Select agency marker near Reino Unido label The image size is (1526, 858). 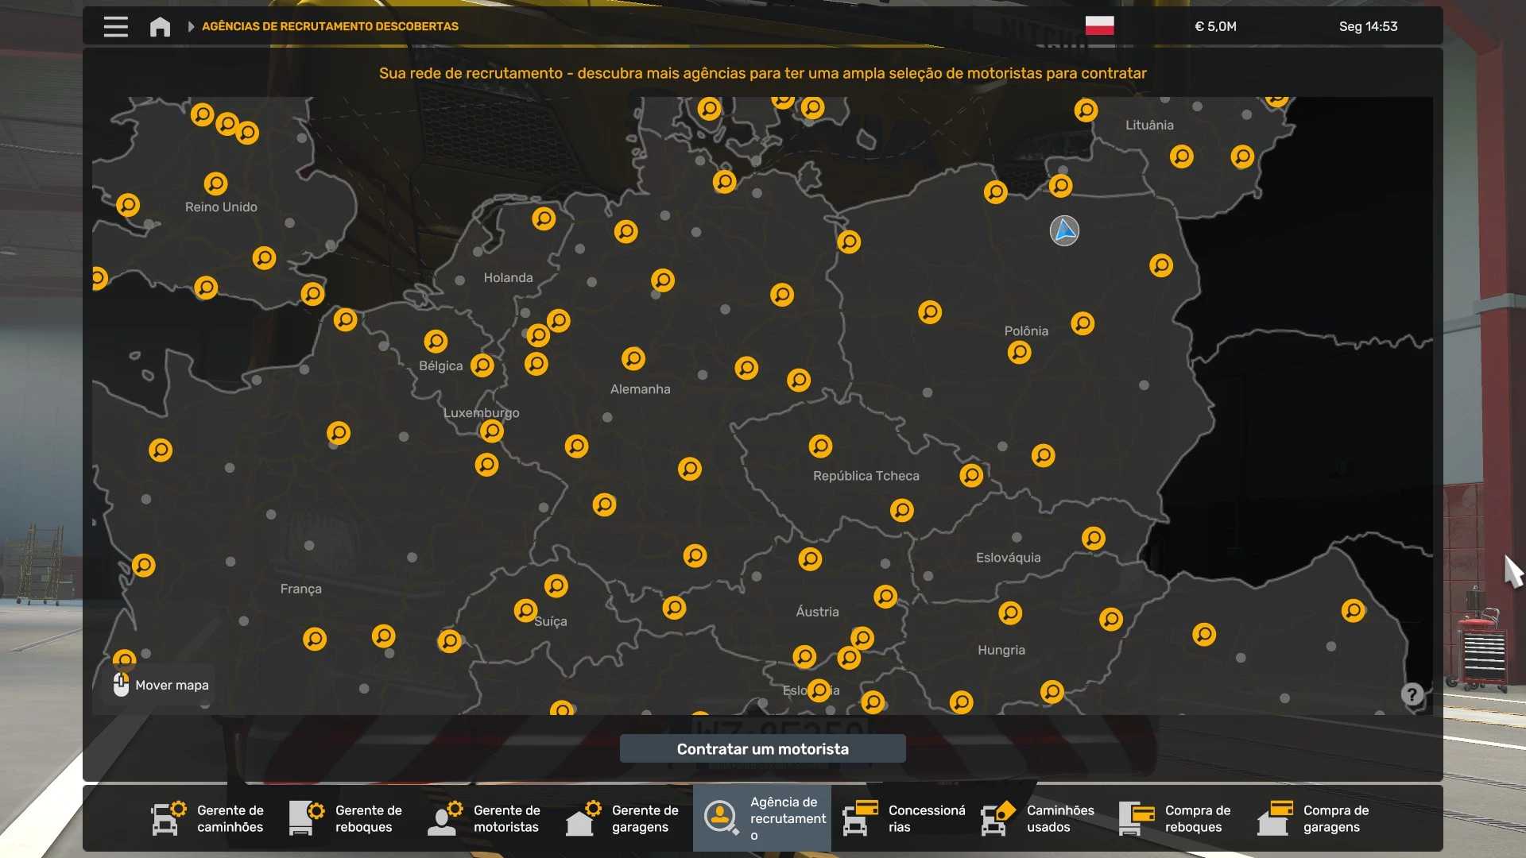[x=215, y=184]
